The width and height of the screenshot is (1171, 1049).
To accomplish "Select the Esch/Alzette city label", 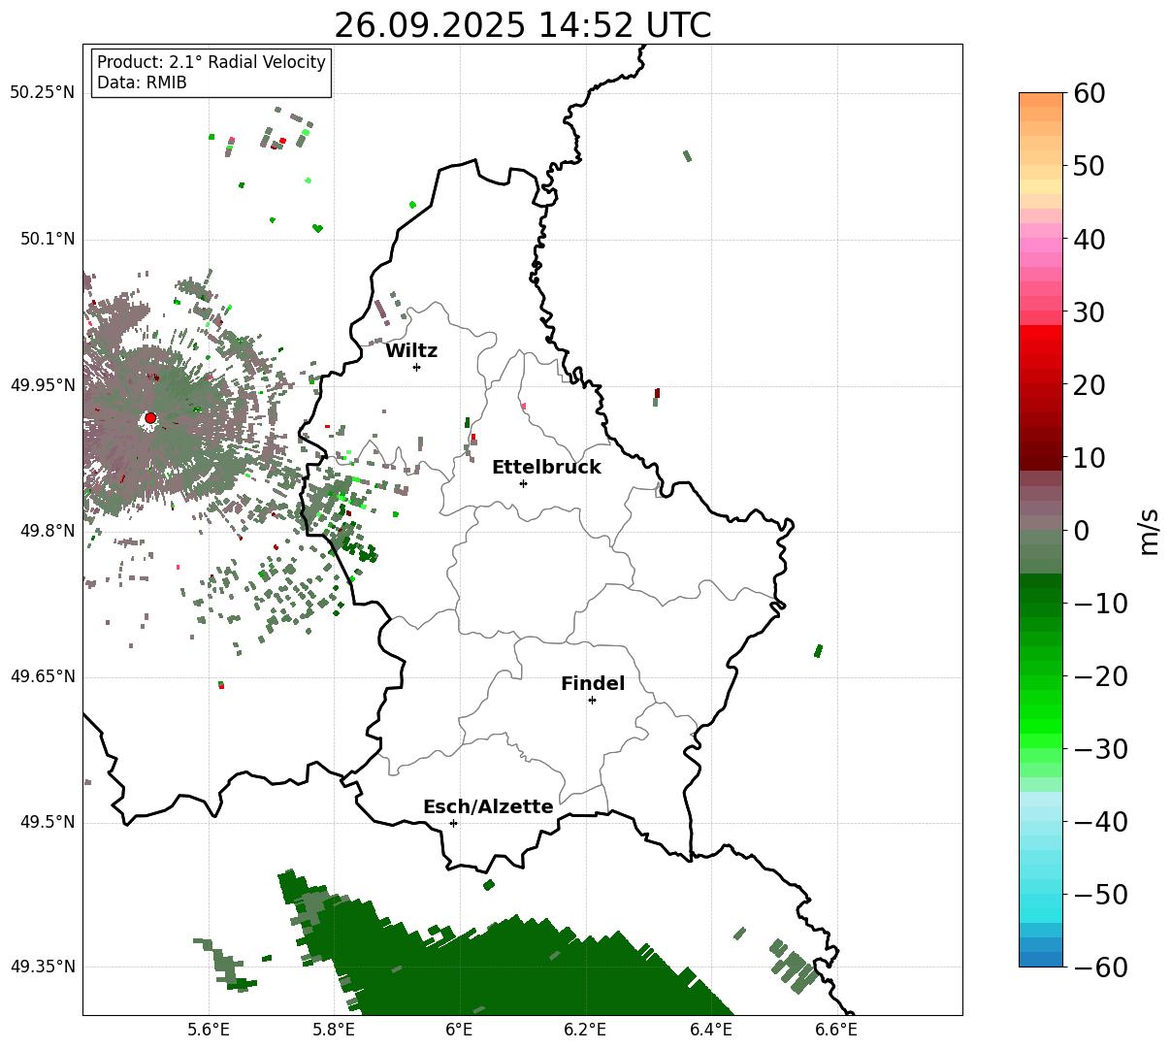I will point(488,807).
